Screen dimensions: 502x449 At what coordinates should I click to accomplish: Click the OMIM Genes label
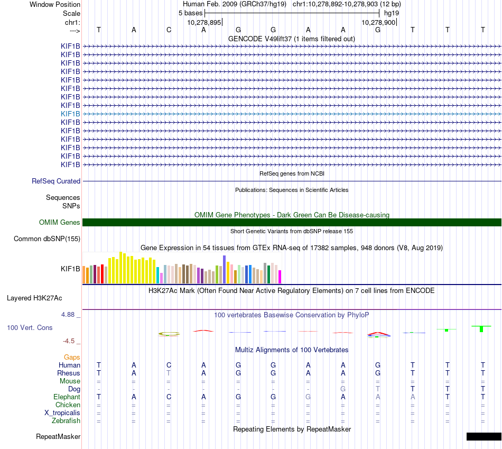(x=59, y=222)
